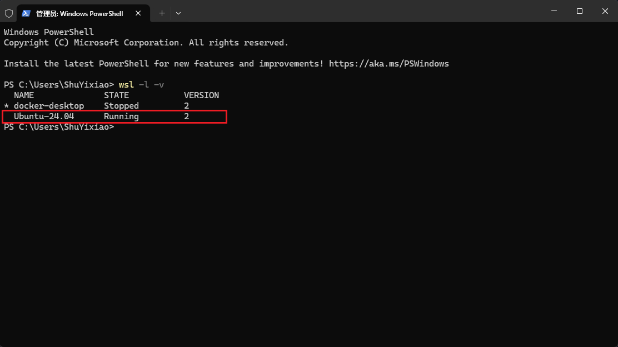Minimize the terminal window
The width and height of the screenshot is (618, 347).
554,11
